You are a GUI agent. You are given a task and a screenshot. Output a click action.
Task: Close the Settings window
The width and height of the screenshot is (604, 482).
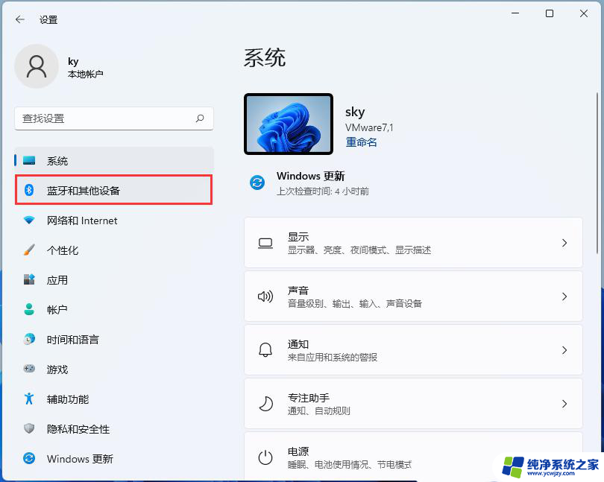click(x=584, y=13)
